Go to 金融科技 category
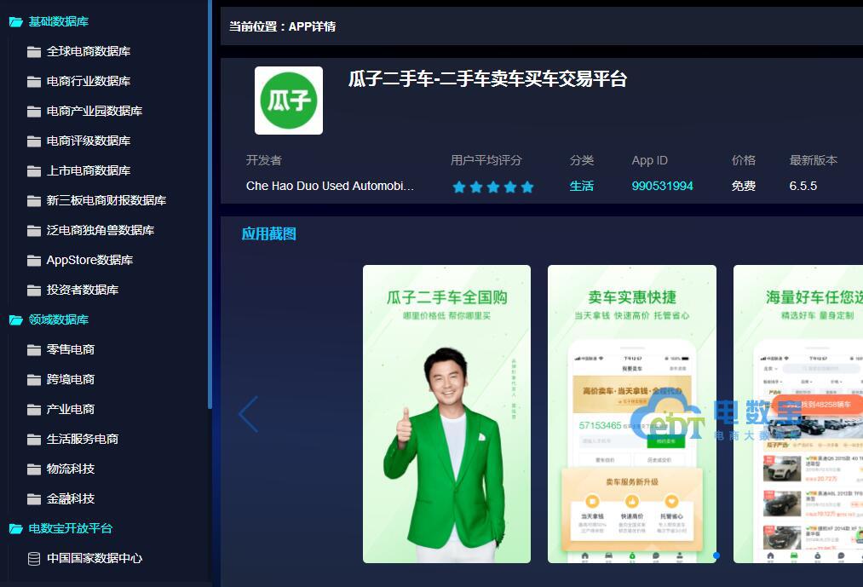This screenshot has height=587, width=863. (71, 499)
